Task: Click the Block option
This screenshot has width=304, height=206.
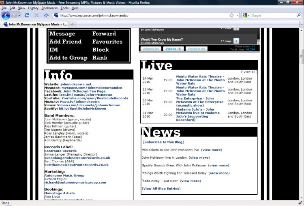Action: click(101, 50)
